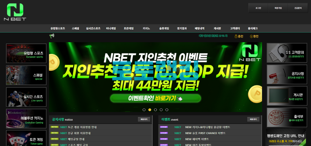Open the 게시판 chalkboard tile on the right
This screenshot has width=311, height=146.
tap(287, 96)
